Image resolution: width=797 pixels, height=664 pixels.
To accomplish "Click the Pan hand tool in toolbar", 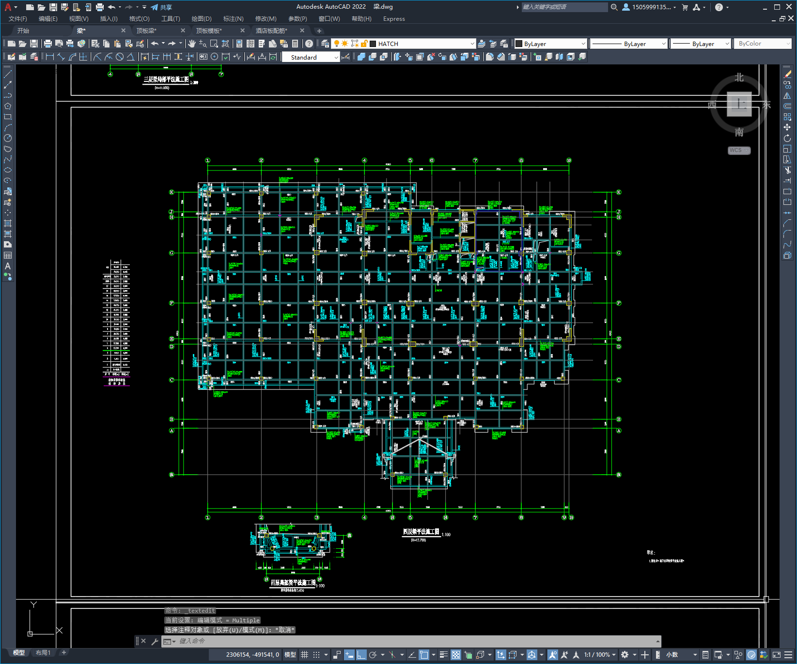I will point(192,44).
